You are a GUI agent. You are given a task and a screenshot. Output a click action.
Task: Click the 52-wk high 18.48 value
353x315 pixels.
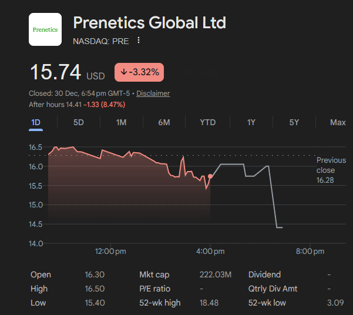click(210, 303)
